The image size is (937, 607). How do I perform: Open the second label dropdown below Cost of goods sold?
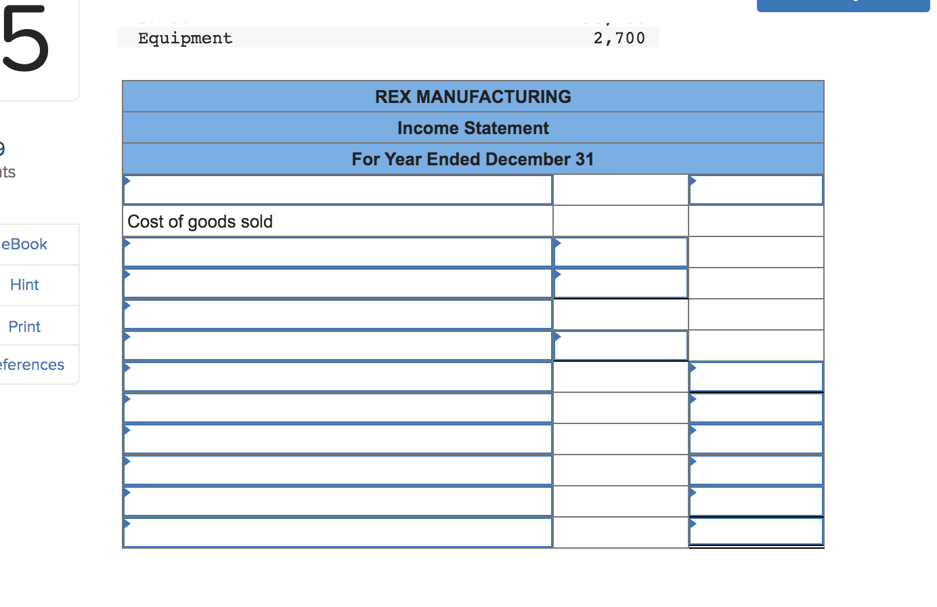point(338,283)
